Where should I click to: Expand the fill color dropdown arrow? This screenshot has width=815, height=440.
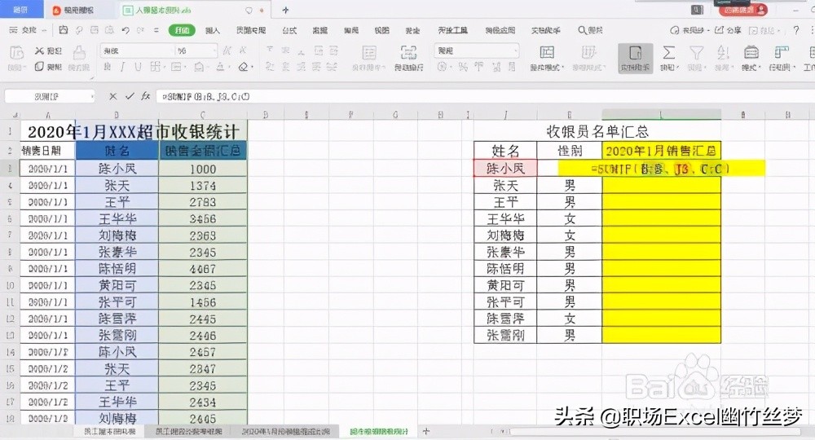pyautogui.click(x=207, y=67)
